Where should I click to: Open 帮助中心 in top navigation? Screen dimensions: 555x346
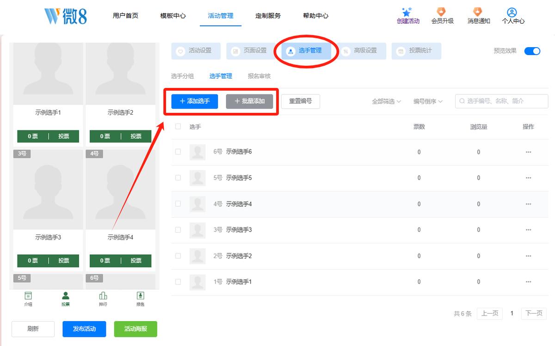tap(315, 16)
